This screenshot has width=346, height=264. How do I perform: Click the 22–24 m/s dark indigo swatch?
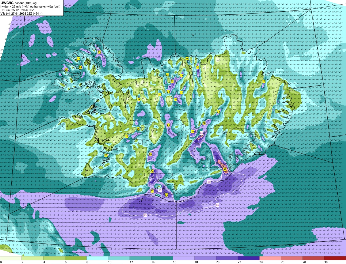pyautogui.click(x=249, y=258)
